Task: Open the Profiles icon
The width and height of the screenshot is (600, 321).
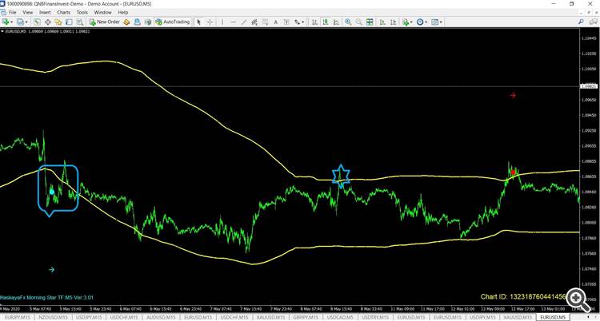Action: [x=20, y=22]
